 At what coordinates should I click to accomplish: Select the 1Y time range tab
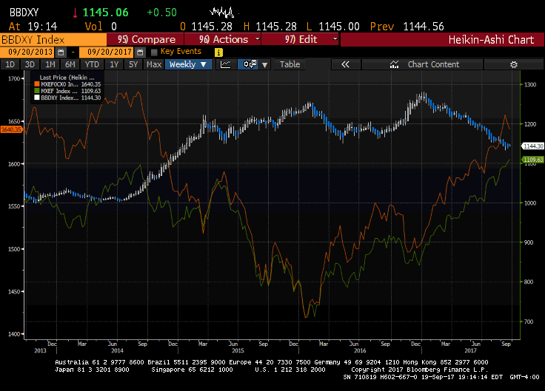[114, 64]
